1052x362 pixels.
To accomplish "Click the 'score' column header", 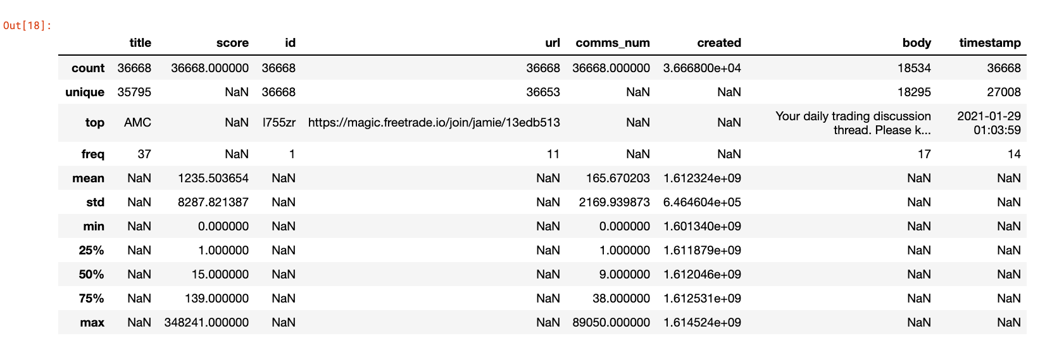I will click(232, 43).
